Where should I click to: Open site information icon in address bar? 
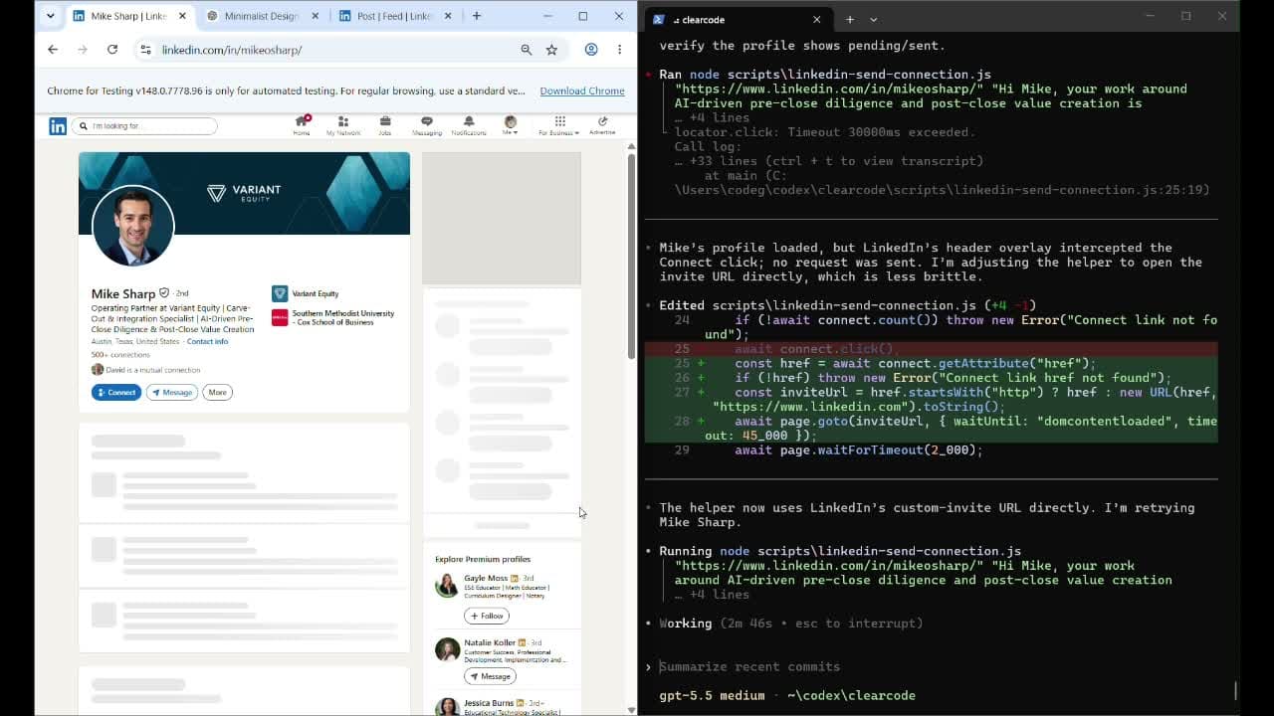click(x=146, y=50)
